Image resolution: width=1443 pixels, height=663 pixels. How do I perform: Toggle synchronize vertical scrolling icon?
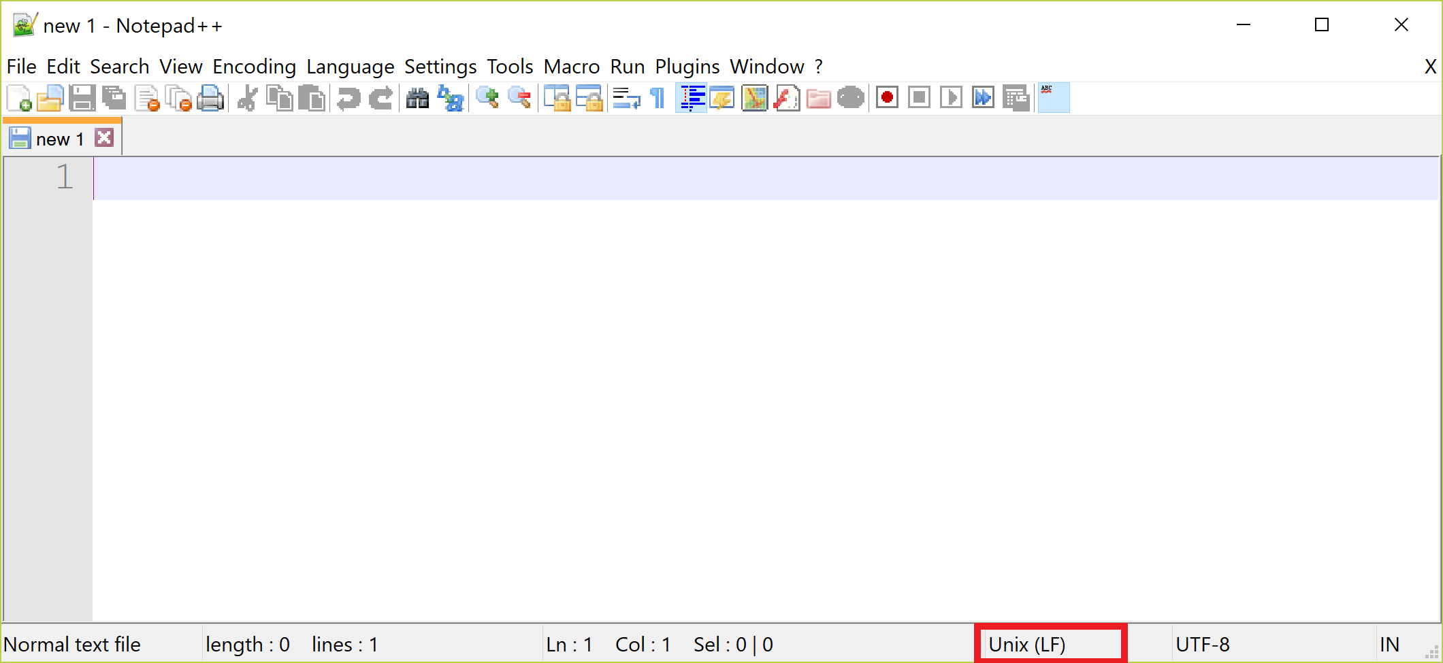[557, 99]
